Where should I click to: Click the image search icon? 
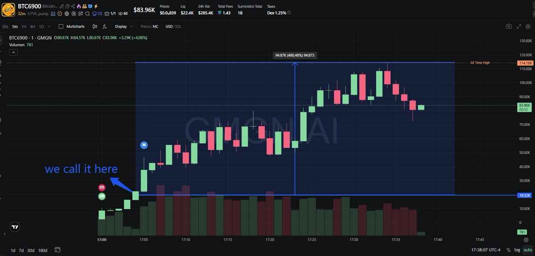(x=81, y=14)
